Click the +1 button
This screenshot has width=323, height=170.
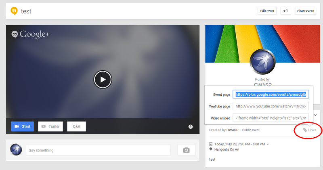(285, 11)
